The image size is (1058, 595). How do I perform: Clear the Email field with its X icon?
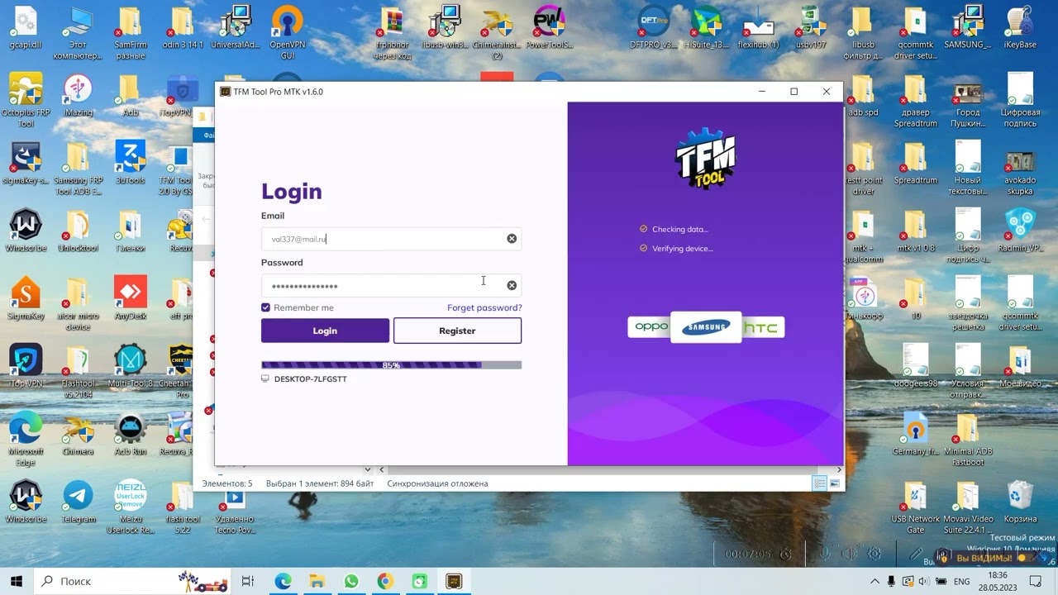512,239
